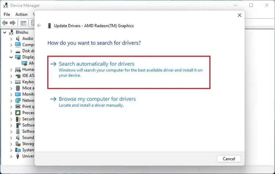
Task: Click the show/hide console tree toolbar icon
Action: click(x=23, y=23)
